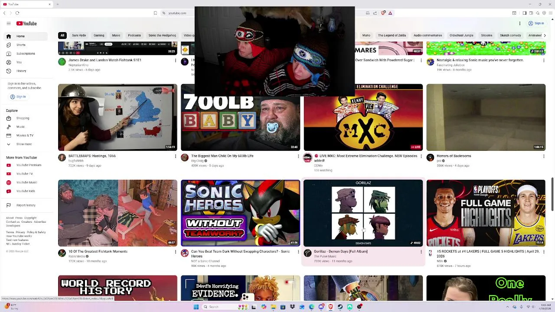Open options for BATTLEMAPS: Hastings video

click(x=176, y=156)
